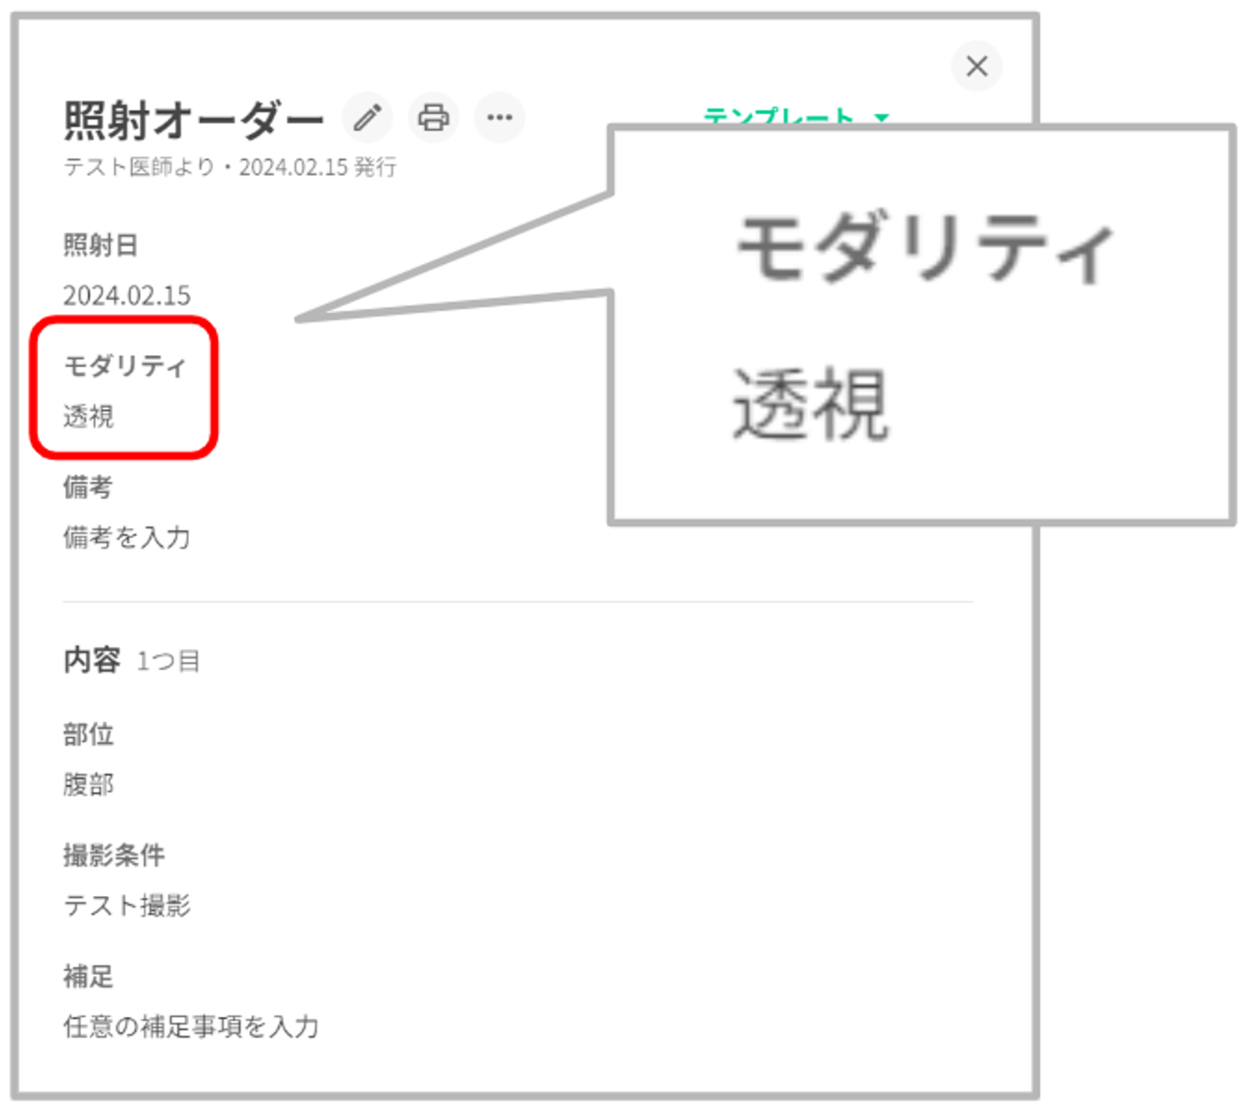Click the 任意の補足事項を入力 field
Image resolution: width=1248 pixels, height=1111 pixels.
click(x=191, y=1026)
